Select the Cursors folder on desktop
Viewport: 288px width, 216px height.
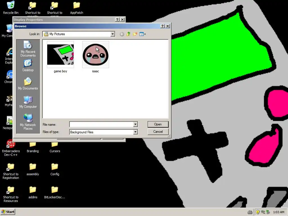pyautogui.click(x=55, y=148)
